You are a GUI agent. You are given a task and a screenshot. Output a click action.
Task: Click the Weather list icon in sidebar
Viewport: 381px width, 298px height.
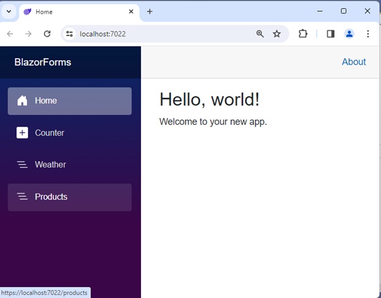(x=23, y=165)
